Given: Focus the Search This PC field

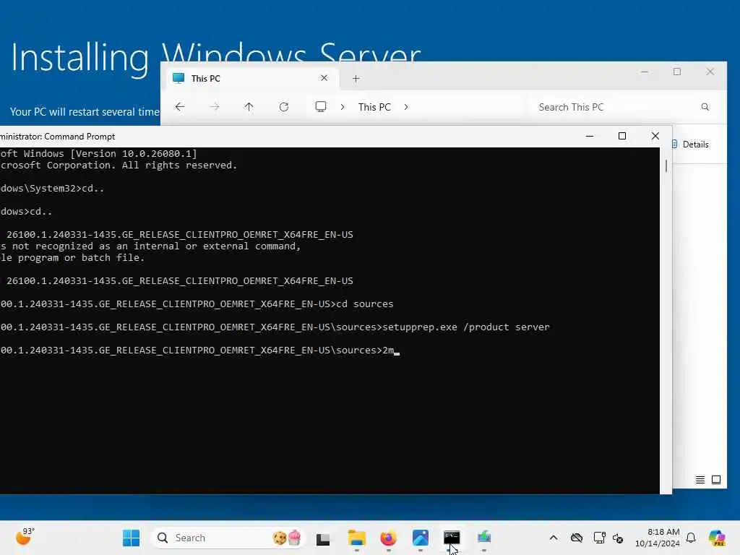Looking at the screenshot, I should click(x=624, y=107).
